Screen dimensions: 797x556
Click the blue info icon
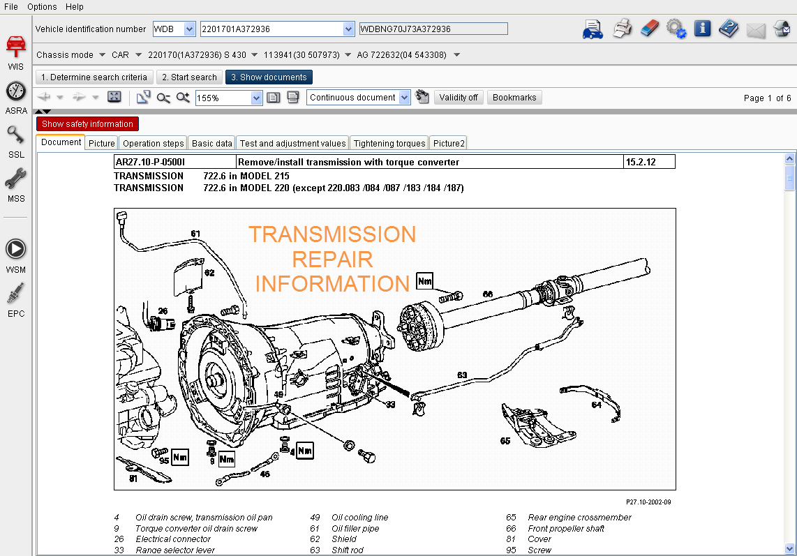click(703, 28)
